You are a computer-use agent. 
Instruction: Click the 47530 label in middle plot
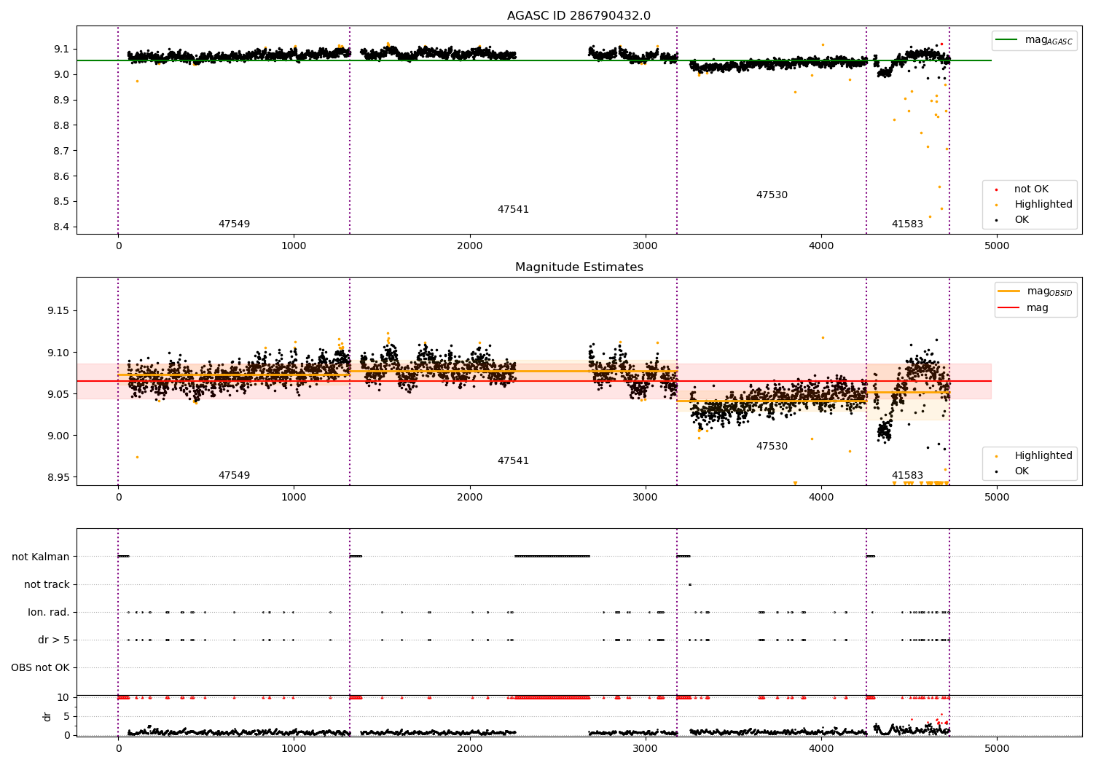coord(772,447)
